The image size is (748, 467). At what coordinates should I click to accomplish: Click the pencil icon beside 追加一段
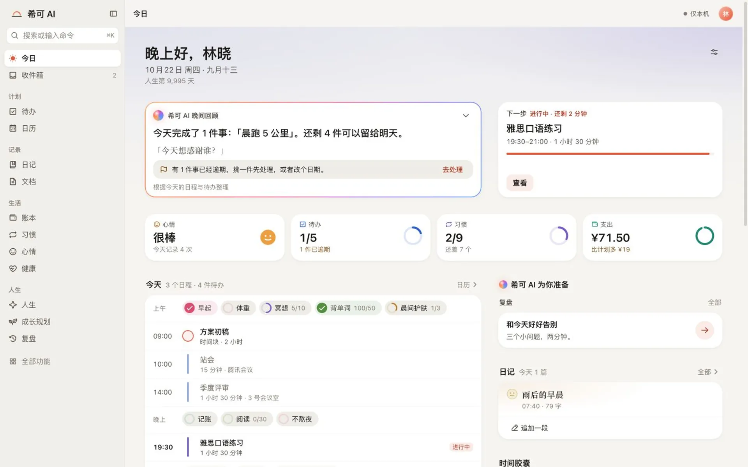pos(515,428)
